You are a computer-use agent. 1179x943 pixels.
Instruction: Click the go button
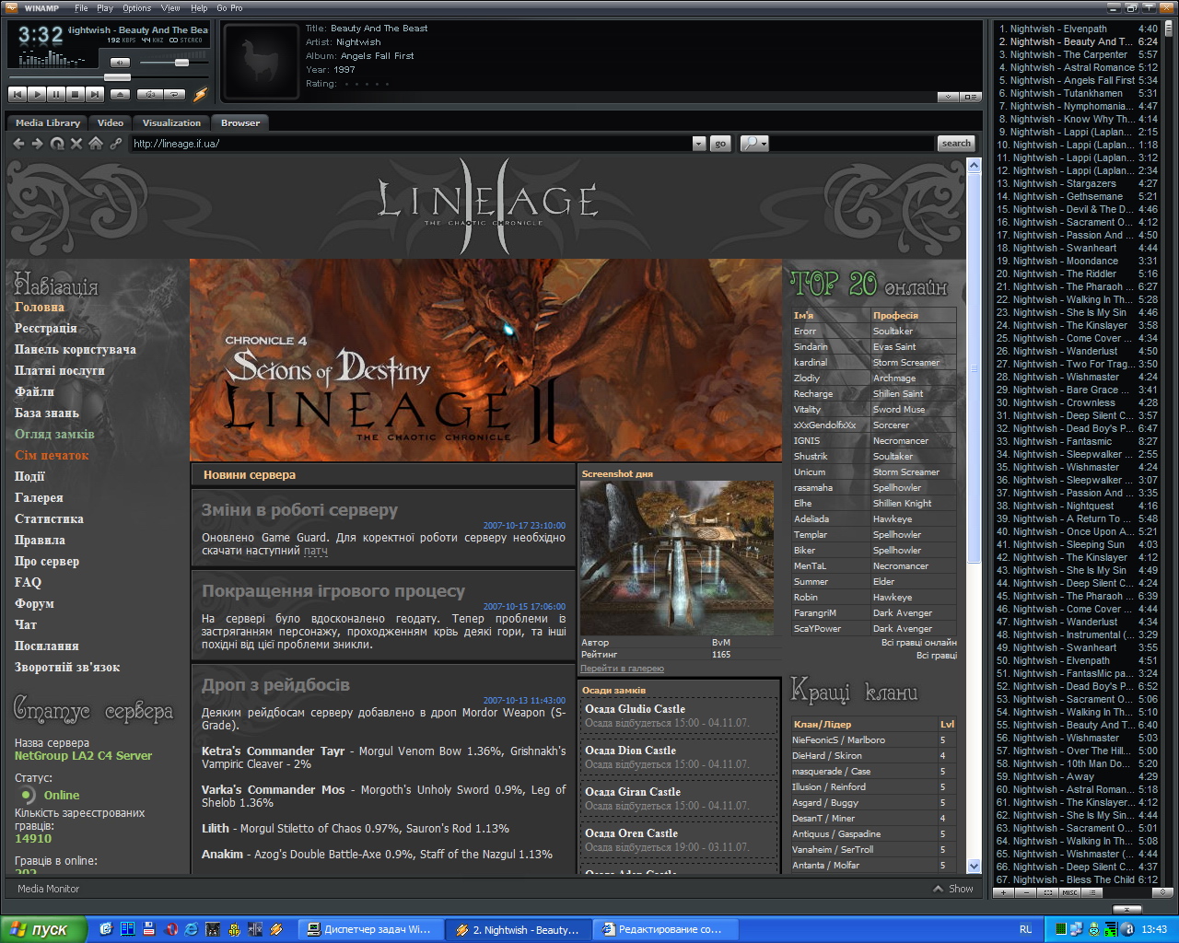[720, 144]
